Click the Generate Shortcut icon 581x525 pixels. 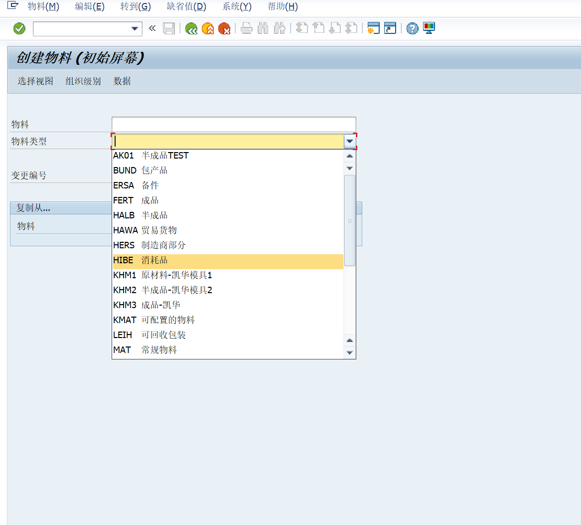coord(389,28)
